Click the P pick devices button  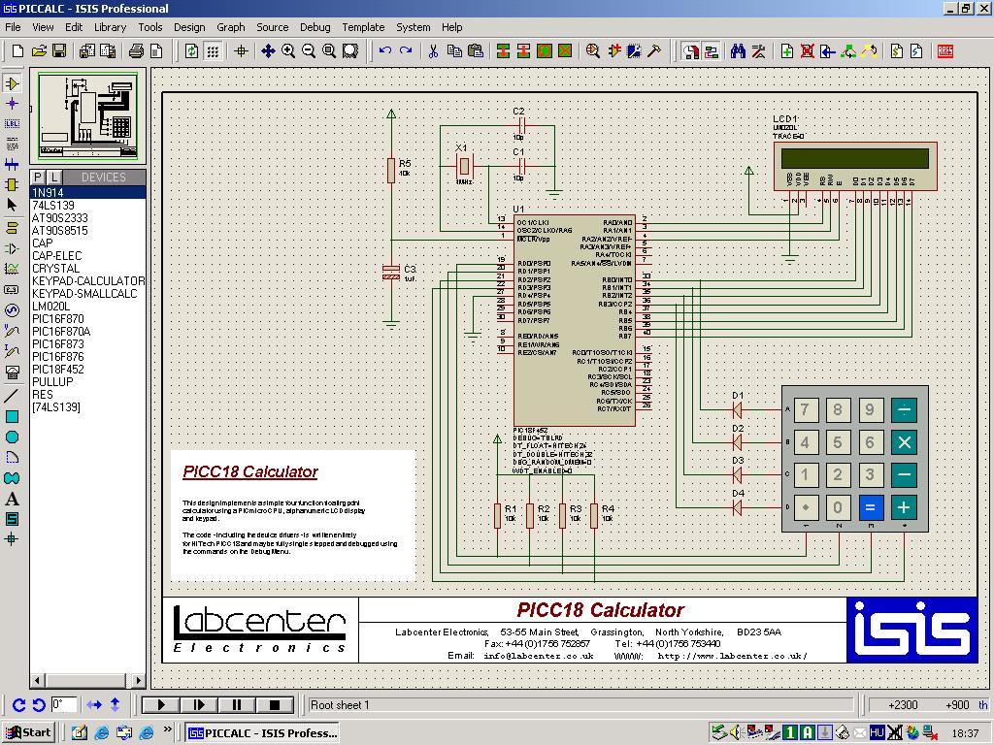(38, 177)
